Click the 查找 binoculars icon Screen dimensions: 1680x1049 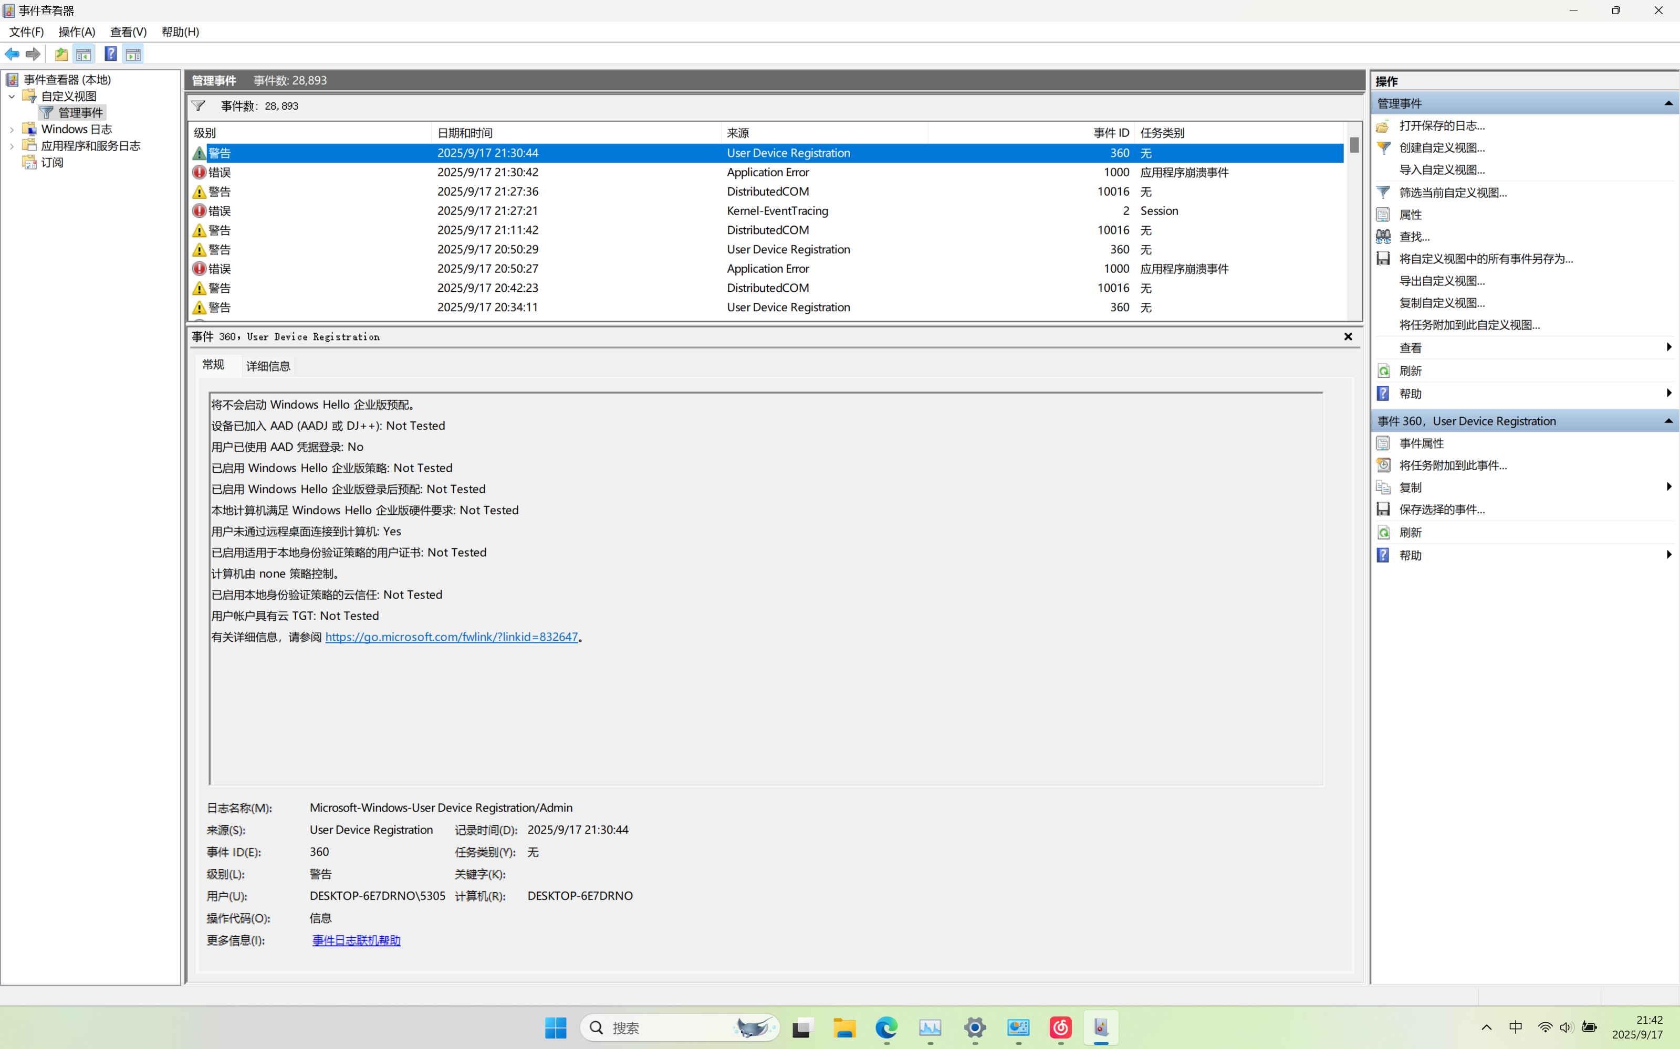(1383, 237)
